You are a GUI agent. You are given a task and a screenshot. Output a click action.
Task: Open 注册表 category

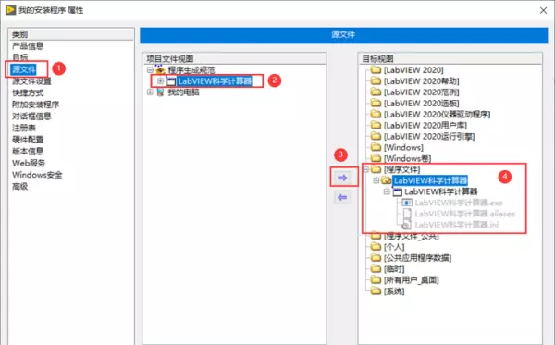(x=24, y=128)
